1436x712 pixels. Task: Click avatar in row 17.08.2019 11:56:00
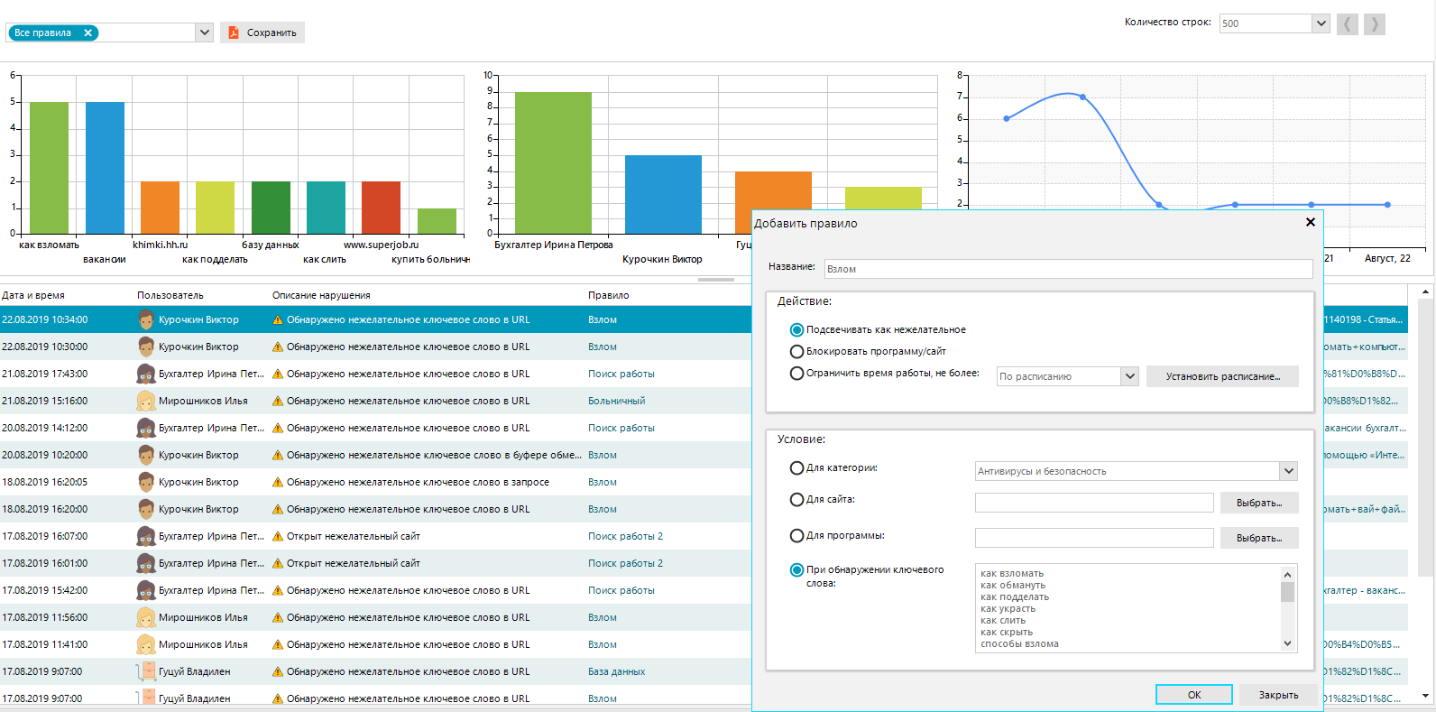coord(145,617)
